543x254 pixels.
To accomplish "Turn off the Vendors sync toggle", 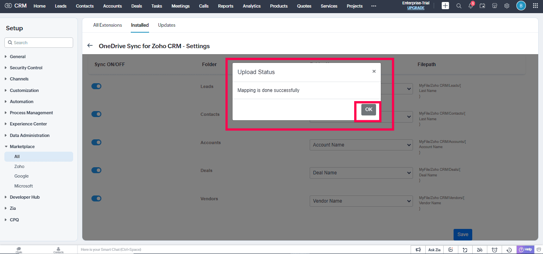I will [97, 198].
